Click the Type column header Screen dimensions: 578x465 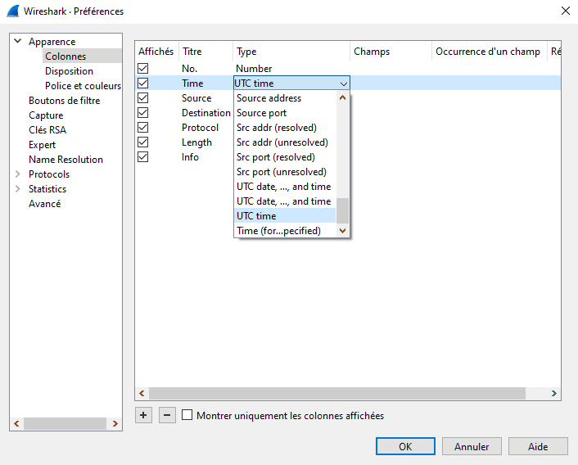[x=291, y=52]
